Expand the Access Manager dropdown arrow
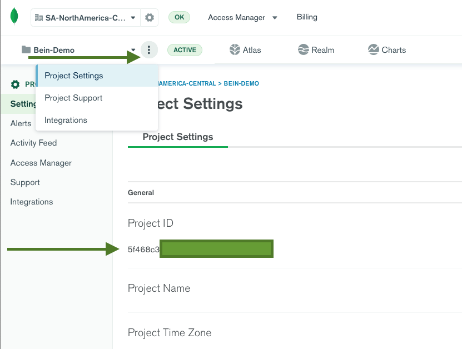Screen dimensions: 462x349 [x=275, y=18]
